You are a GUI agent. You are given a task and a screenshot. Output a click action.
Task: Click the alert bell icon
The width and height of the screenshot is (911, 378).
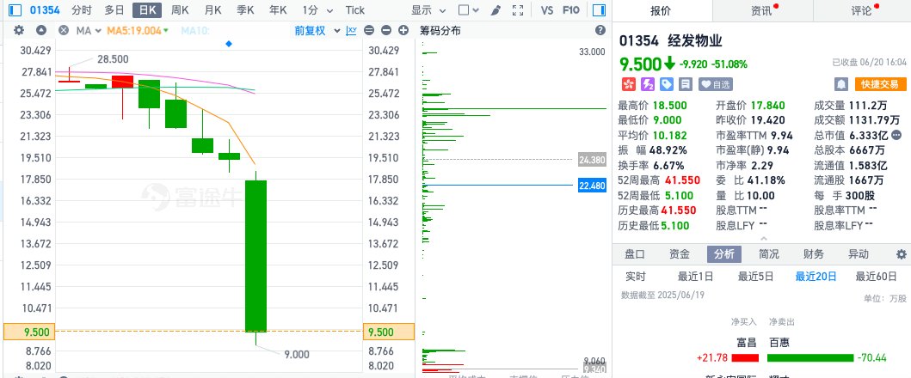(841, 84)
